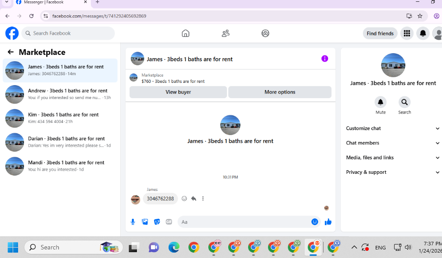
Task: Open the purple conversation information icon
Action: (325, 59)
